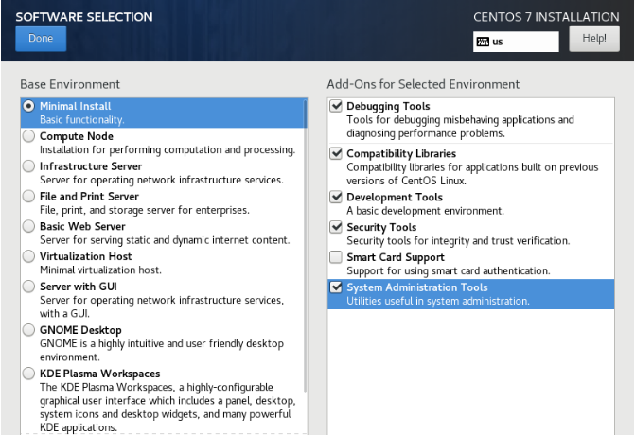Disable the Development Tools add-on
This screenshot has width=635, height=435.
point(336,198)
